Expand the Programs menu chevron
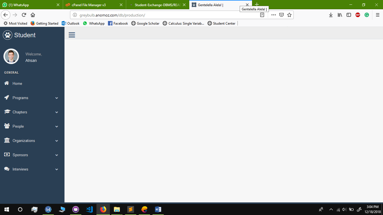Viewport: 383px width, 215px height. tap(57, 98)
